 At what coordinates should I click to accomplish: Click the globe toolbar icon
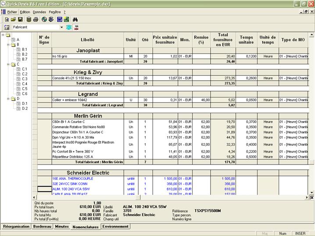pyautogui.click(x=44, y=19)
